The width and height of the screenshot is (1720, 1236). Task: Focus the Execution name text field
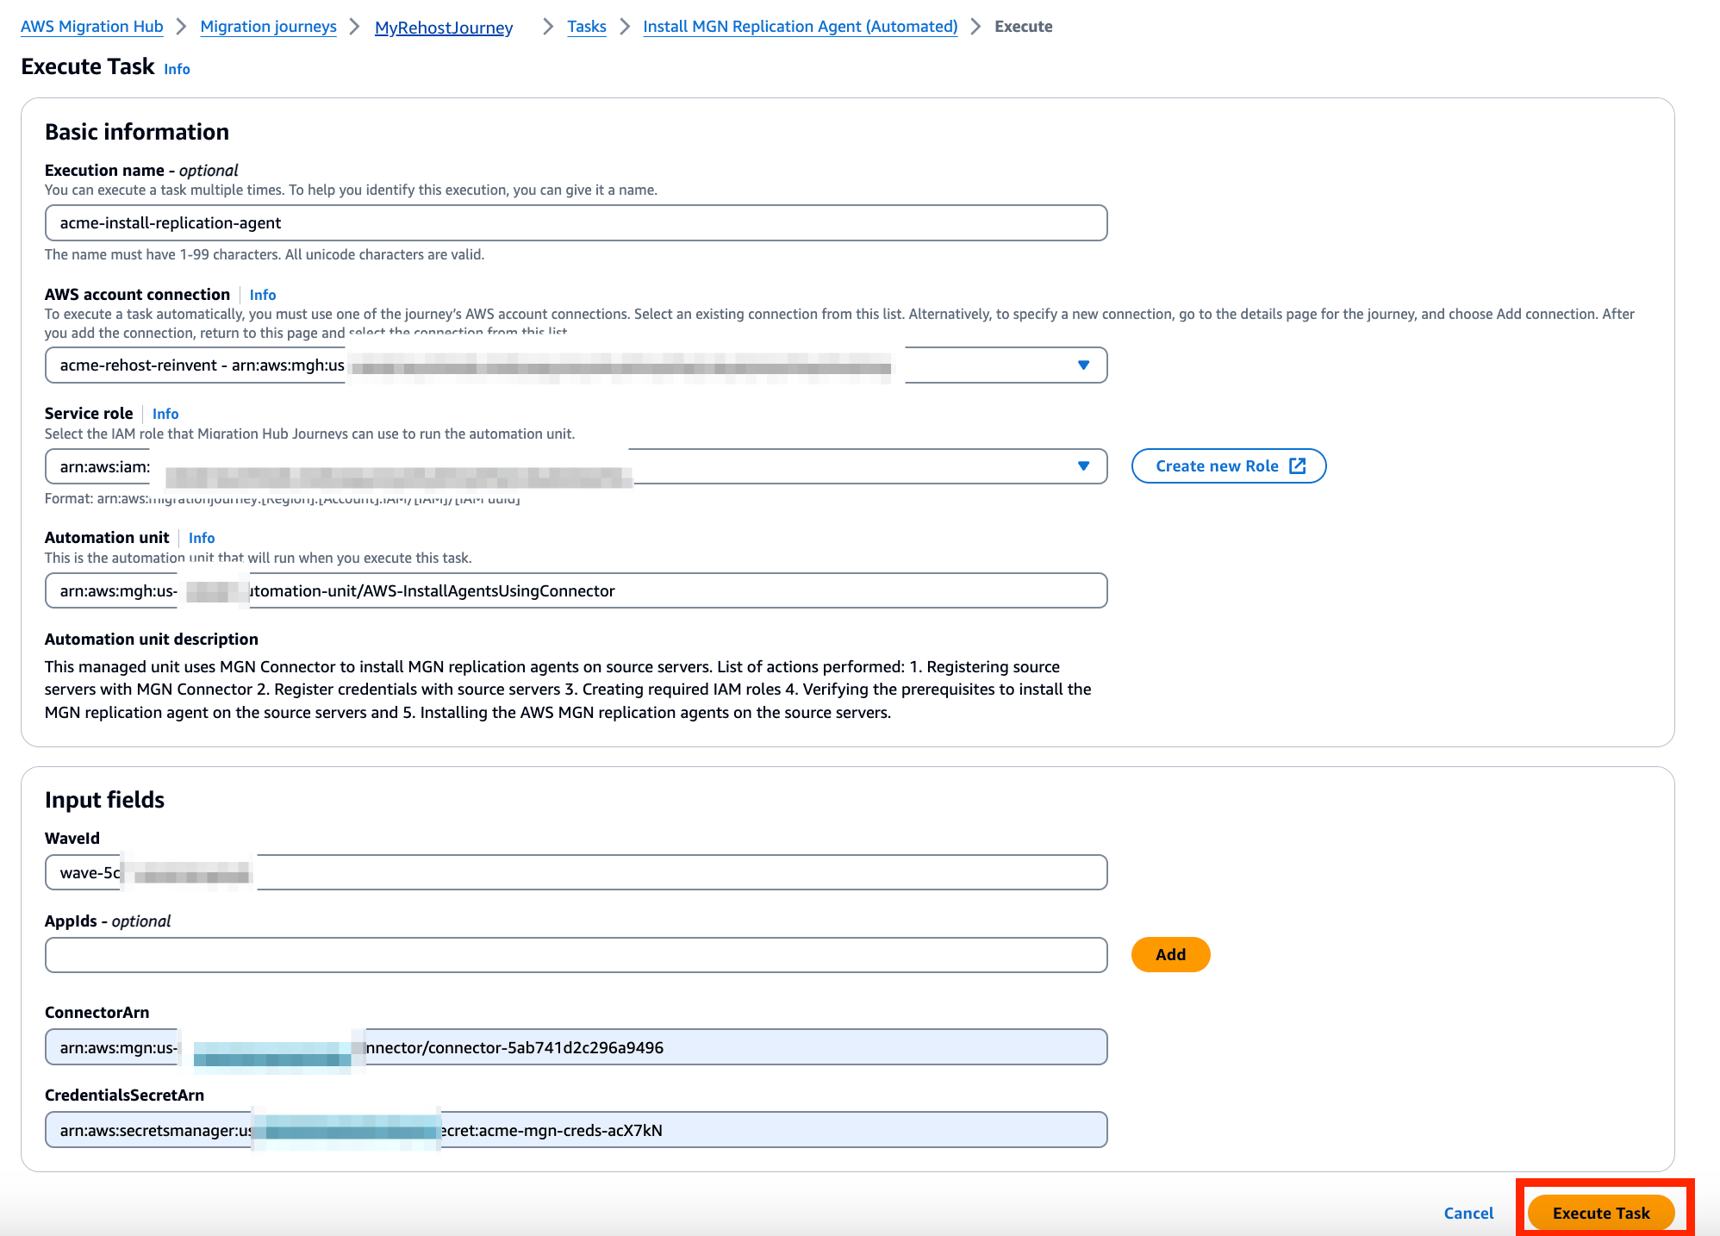[576, 223]
